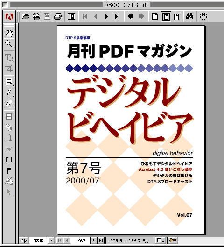Choose the Notes annotation tool
The width and height of the screenshot is (224, 247).
tap(9, 82)
